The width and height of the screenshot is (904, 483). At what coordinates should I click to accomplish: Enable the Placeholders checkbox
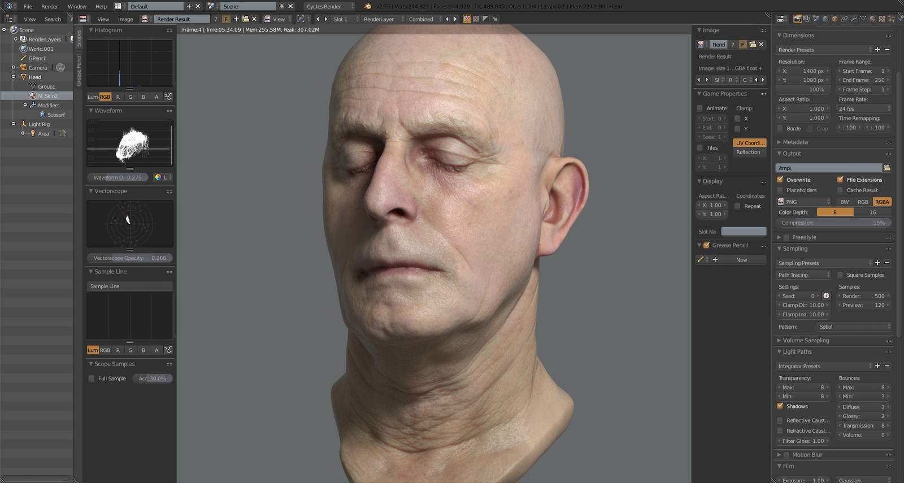[780, 190]
